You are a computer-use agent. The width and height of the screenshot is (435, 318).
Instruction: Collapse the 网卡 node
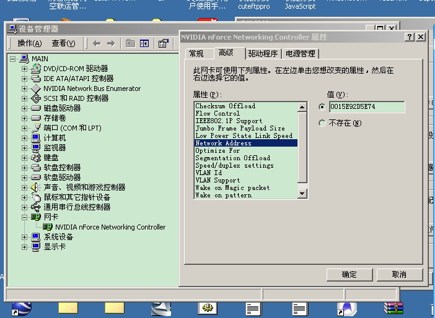pyautogui.click(x=24, y=217)
